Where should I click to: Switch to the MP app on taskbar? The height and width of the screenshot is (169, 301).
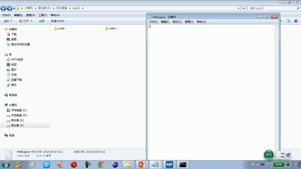coord(169,165)
